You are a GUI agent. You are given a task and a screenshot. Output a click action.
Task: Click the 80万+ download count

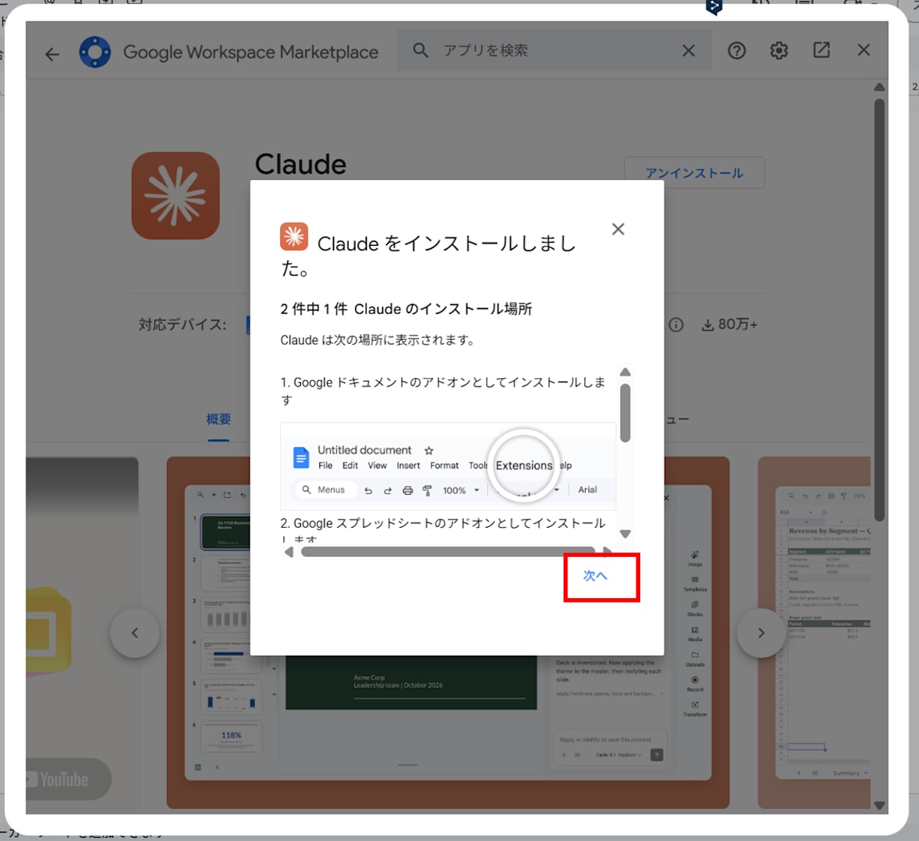click(x=731, y=325)
